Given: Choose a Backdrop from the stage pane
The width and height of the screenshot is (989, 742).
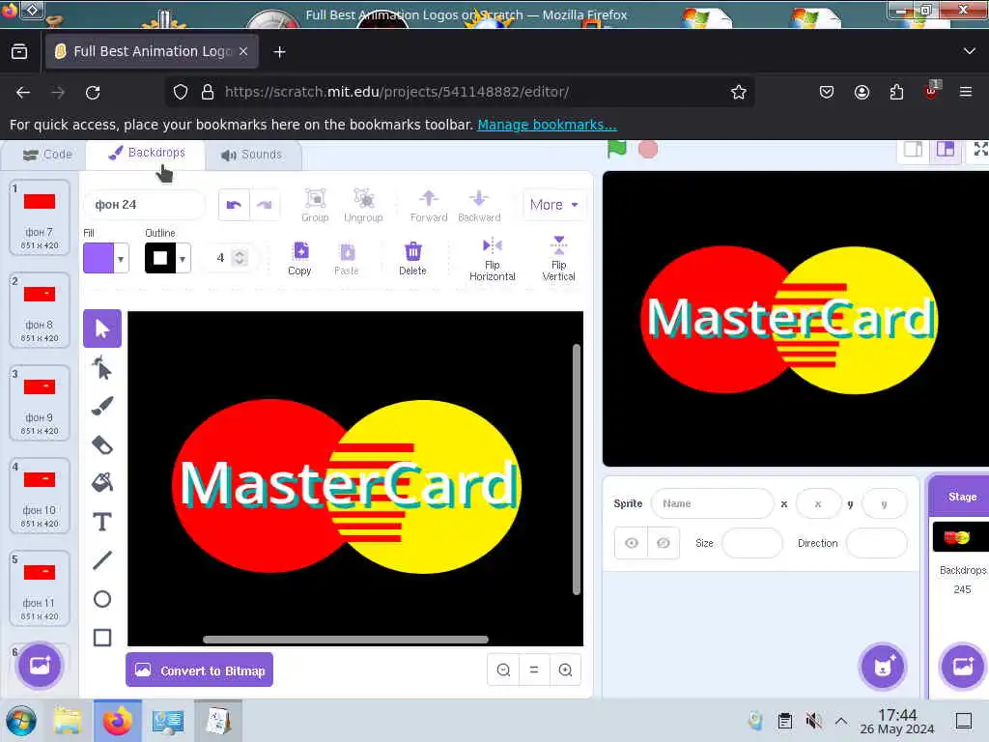Looking at the screenshot, I should [x=963, y=667].
